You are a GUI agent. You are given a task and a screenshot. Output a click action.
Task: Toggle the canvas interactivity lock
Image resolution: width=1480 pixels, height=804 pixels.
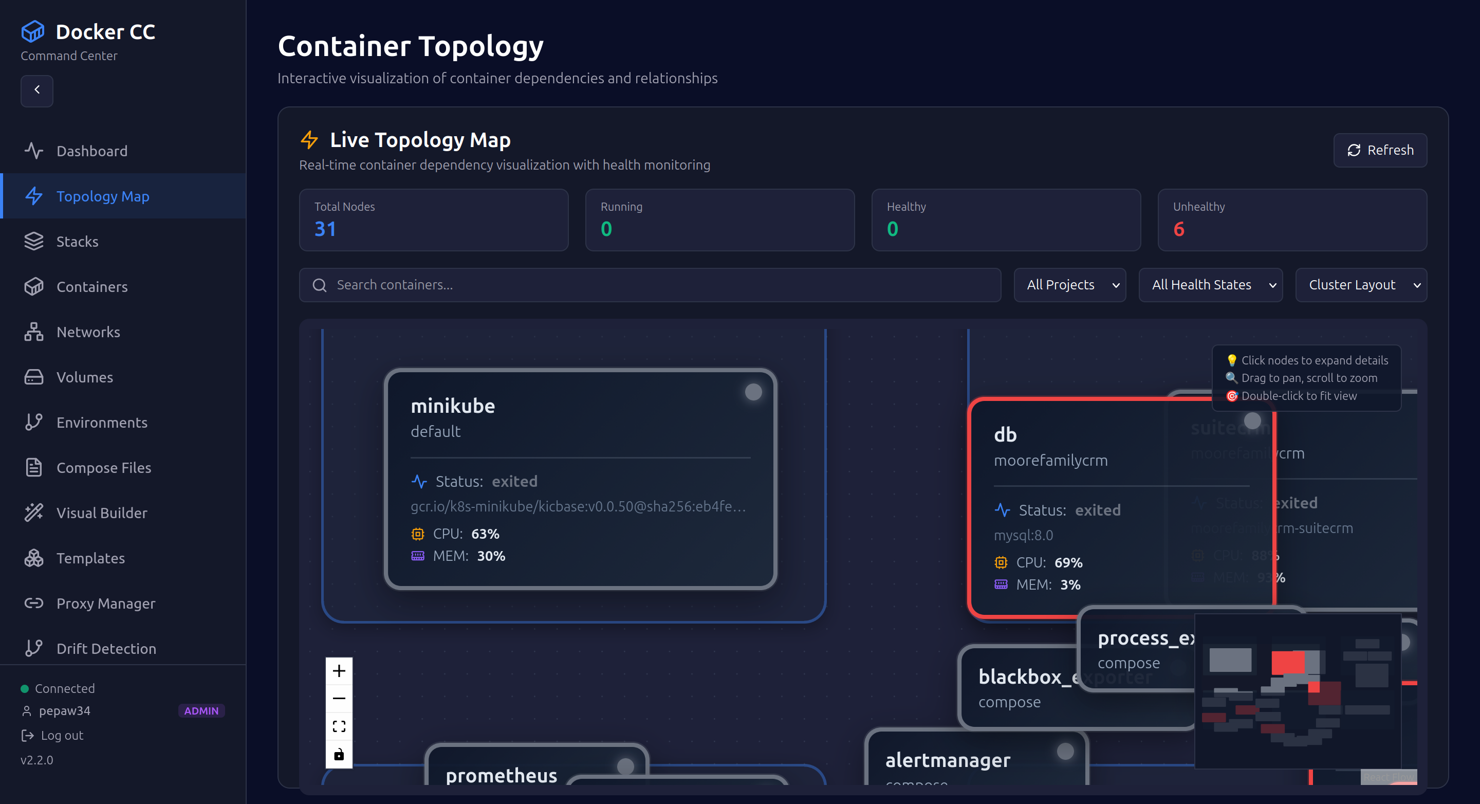point(339,754)
